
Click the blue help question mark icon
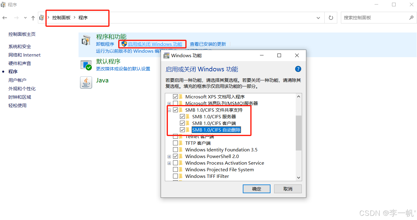coord(298,69)
